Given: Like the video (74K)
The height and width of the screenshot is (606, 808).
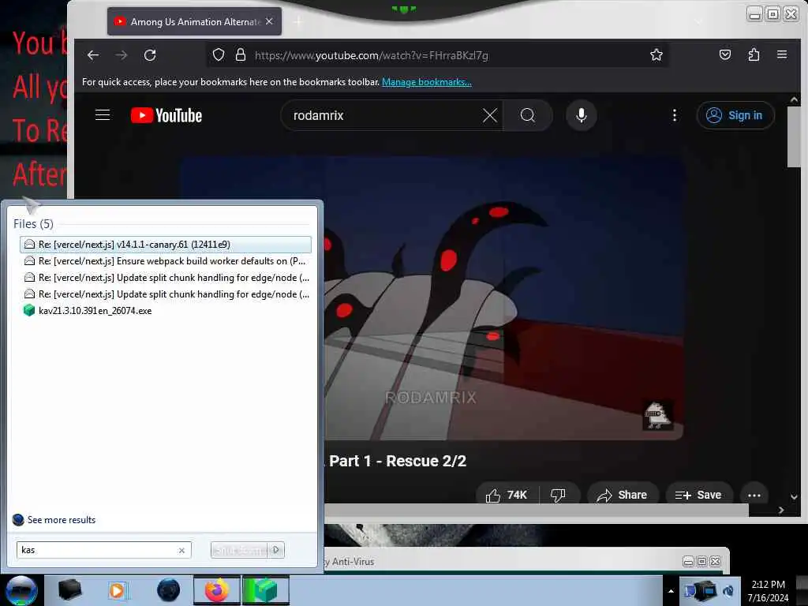Looking at the screenshot, I should pyautogui.click(x=507, y=496).
